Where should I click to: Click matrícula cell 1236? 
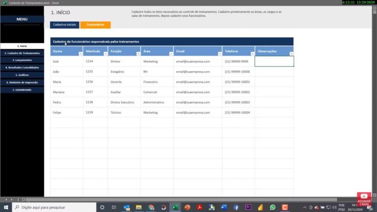[95, 82]
